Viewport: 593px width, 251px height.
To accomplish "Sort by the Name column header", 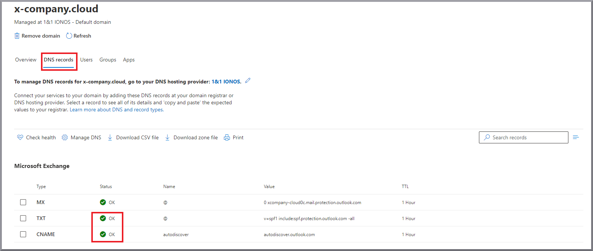I will [x=169, y=187].
